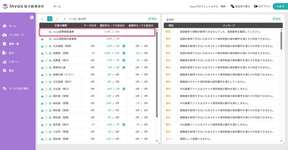Open 238件 pending for 見積書(受領)

point(107,53)
